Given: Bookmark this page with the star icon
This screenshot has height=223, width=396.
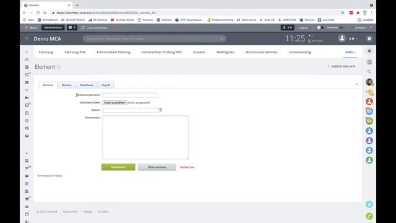Looking at the screenshot, I should tap(342, 12).
